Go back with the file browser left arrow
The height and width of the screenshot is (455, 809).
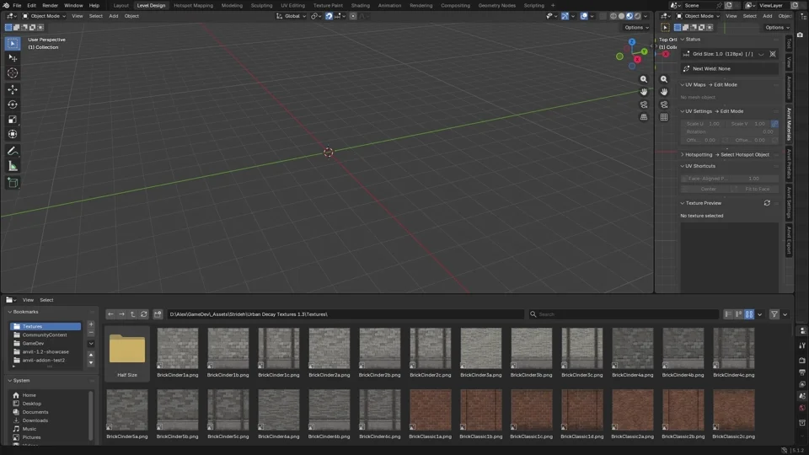[x=110, y=314]
